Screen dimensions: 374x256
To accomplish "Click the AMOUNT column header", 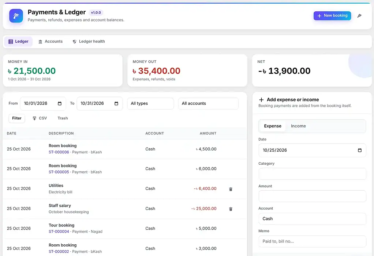I will (x=208, y=133).
